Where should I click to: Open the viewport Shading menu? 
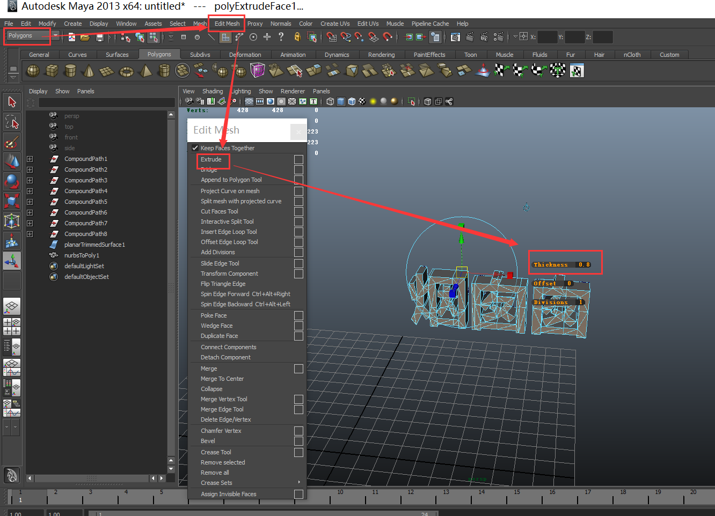(x=213, y=91)
